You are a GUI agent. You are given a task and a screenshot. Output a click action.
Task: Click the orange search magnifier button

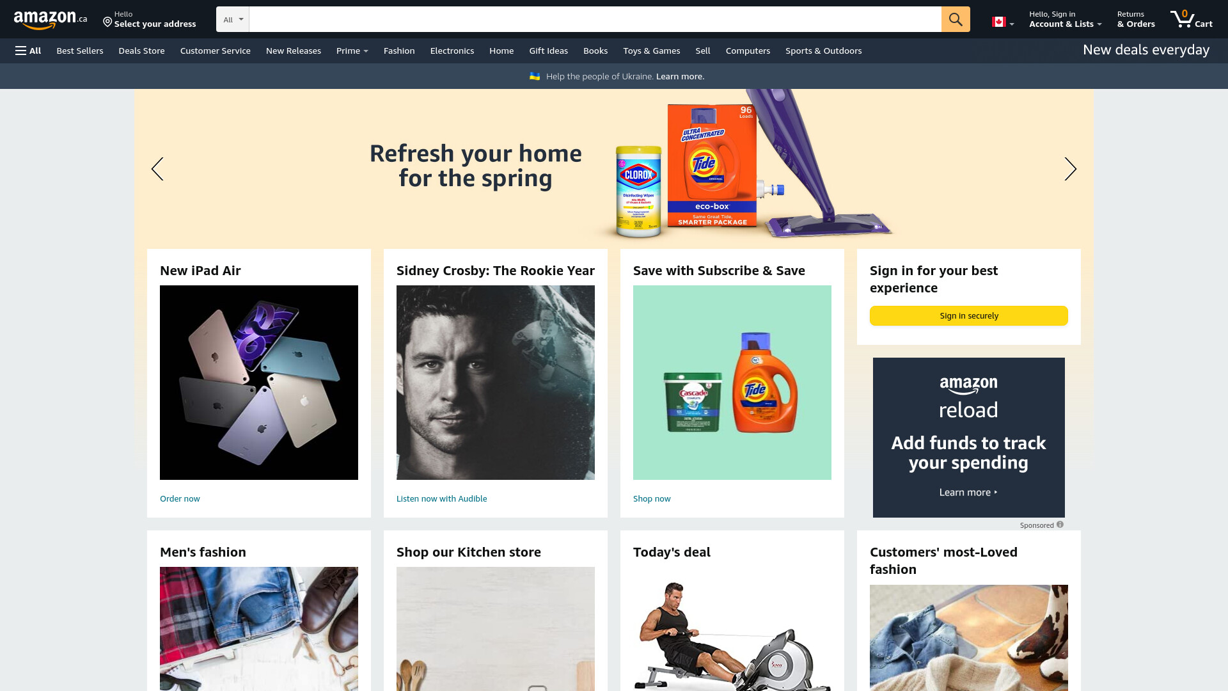956,19
